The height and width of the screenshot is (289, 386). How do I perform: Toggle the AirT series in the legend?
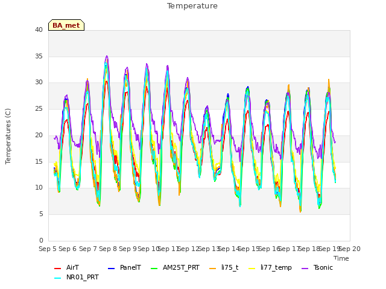[66, 267]
